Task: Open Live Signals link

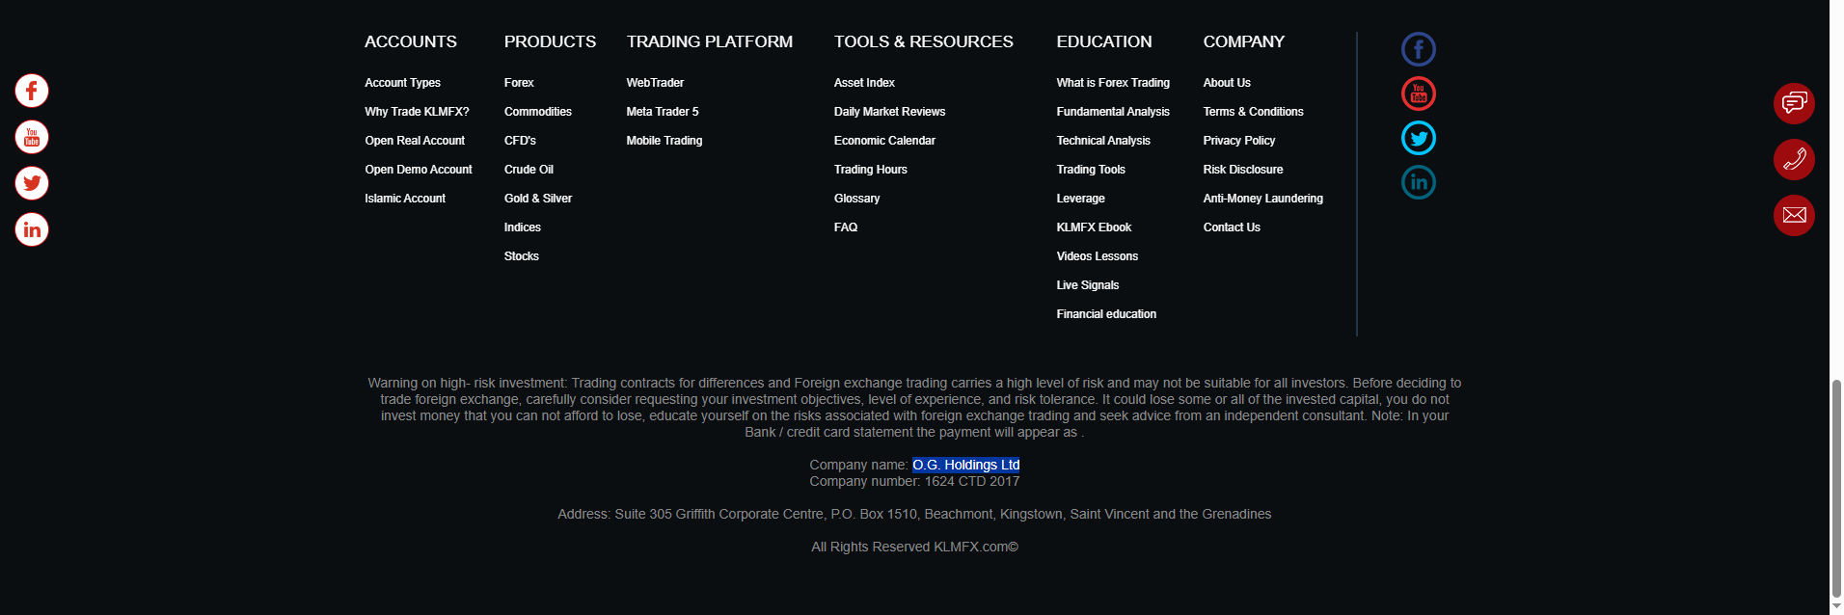Action: tap(1088, 285)
